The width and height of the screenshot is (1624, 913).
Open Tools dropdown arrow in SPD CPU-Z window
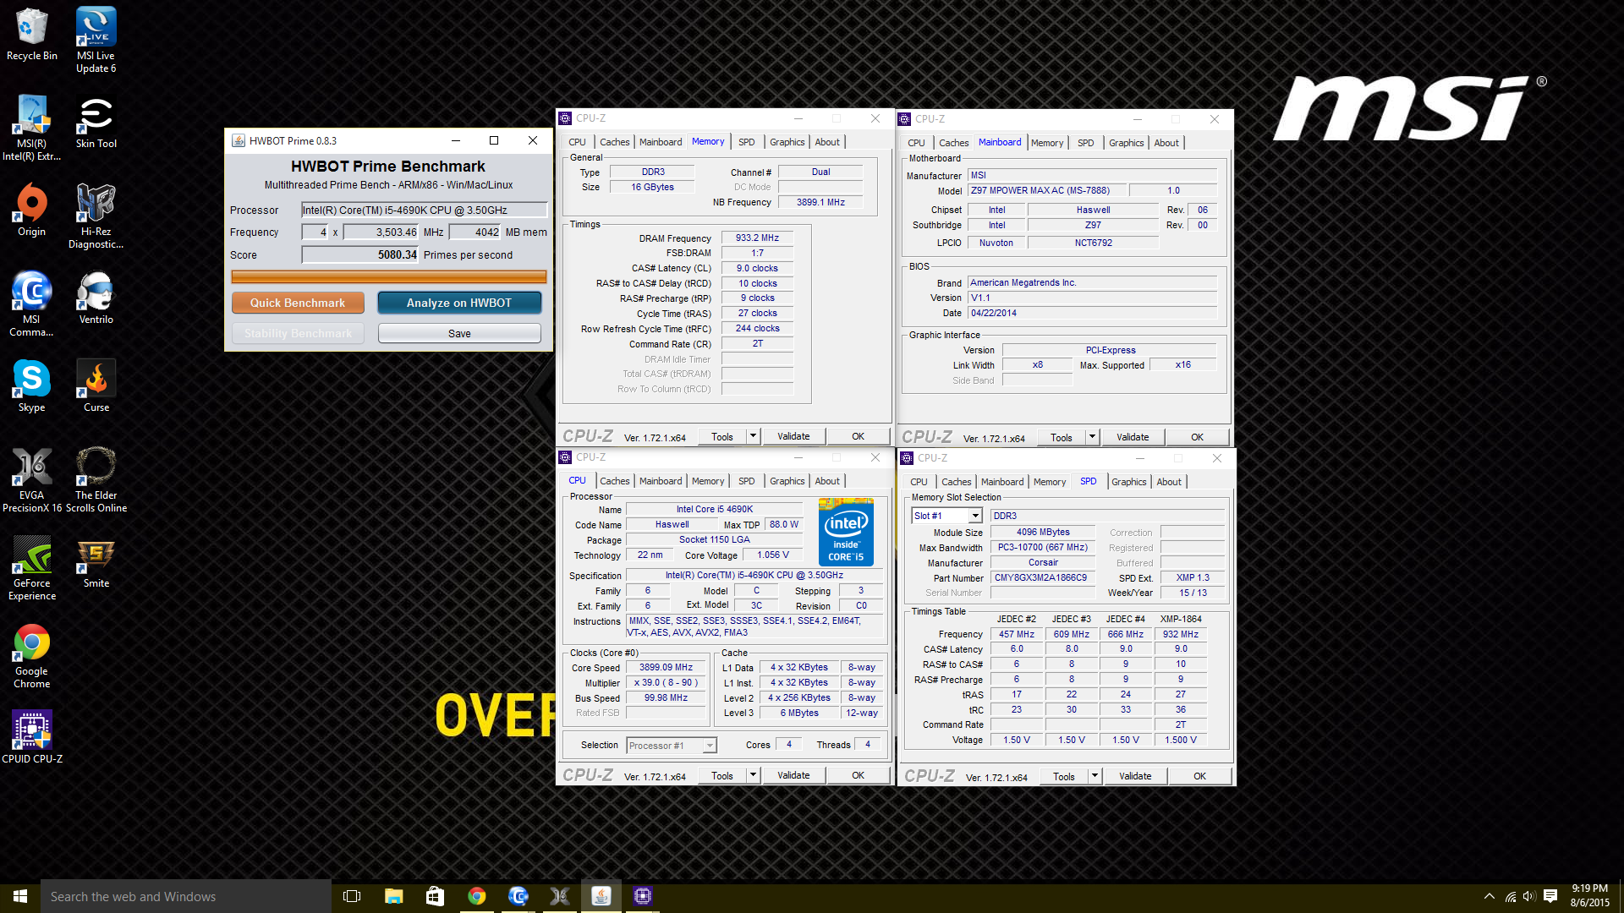[x=1095, y=776]
